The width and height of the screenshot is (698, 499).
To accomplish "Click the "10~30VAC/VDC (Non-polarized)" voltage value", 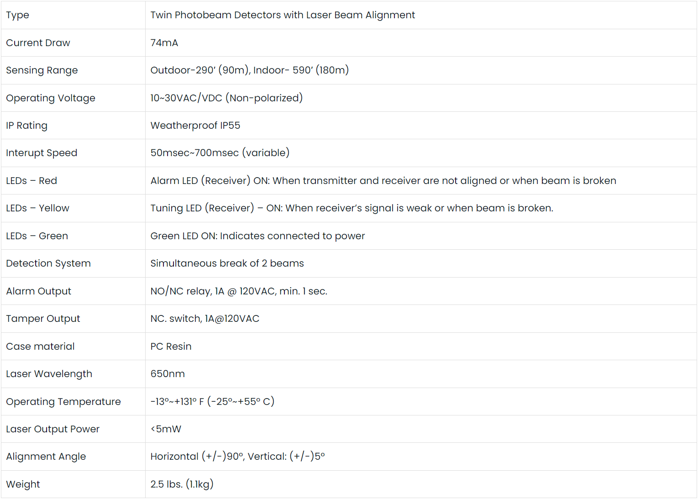I will pos(226,98).
